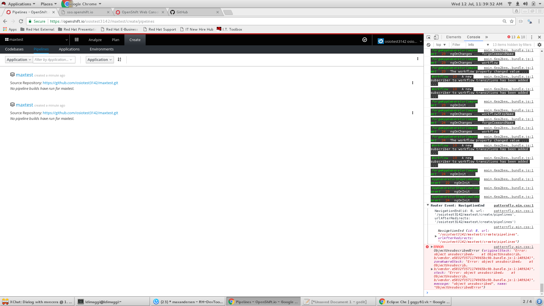Switch to the Codebases tab
The width and height of the screenshot is (544, 306).
pos(14,49)
